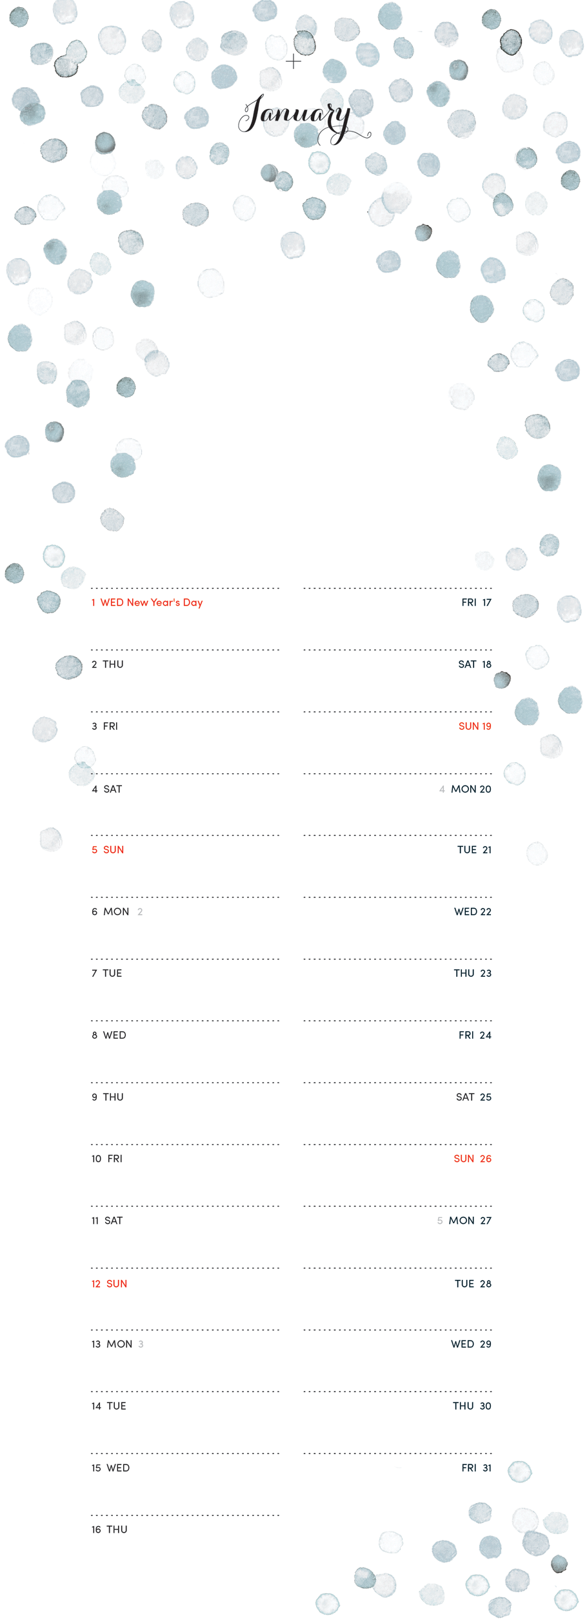Click the 12 SUN date label
This screenshot has height=1623, width=587.
tap(109, 1284)
